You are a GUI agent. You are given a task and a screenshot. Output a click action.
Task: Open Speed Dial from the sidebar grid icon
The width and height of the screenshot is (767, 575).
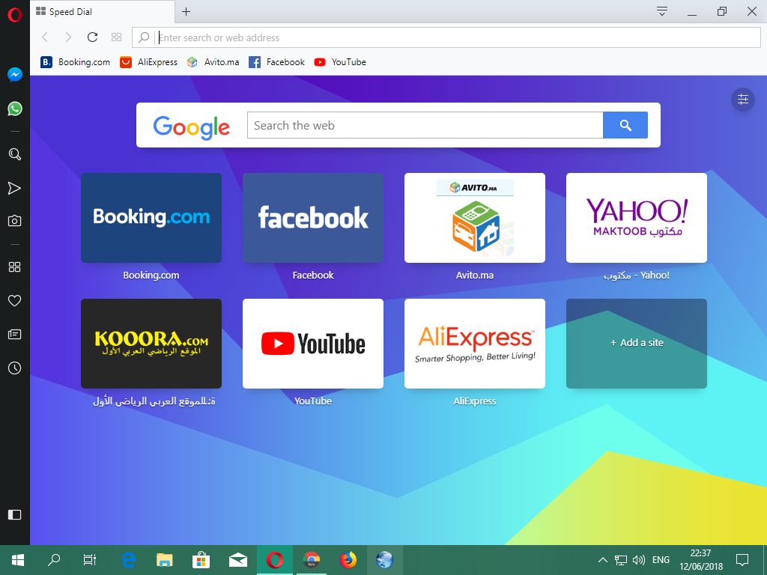pos(15,267)
